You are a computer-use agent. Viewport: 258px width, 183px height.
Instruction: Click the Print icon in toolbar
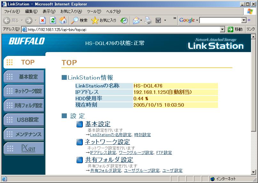147,20
